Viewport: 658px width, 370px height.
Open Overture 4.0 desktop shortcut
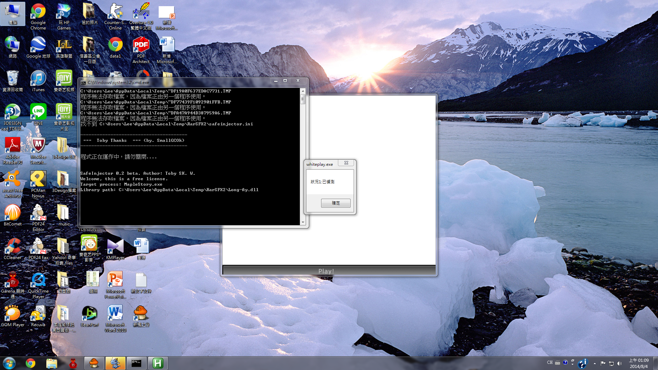[x=141, y=16]
